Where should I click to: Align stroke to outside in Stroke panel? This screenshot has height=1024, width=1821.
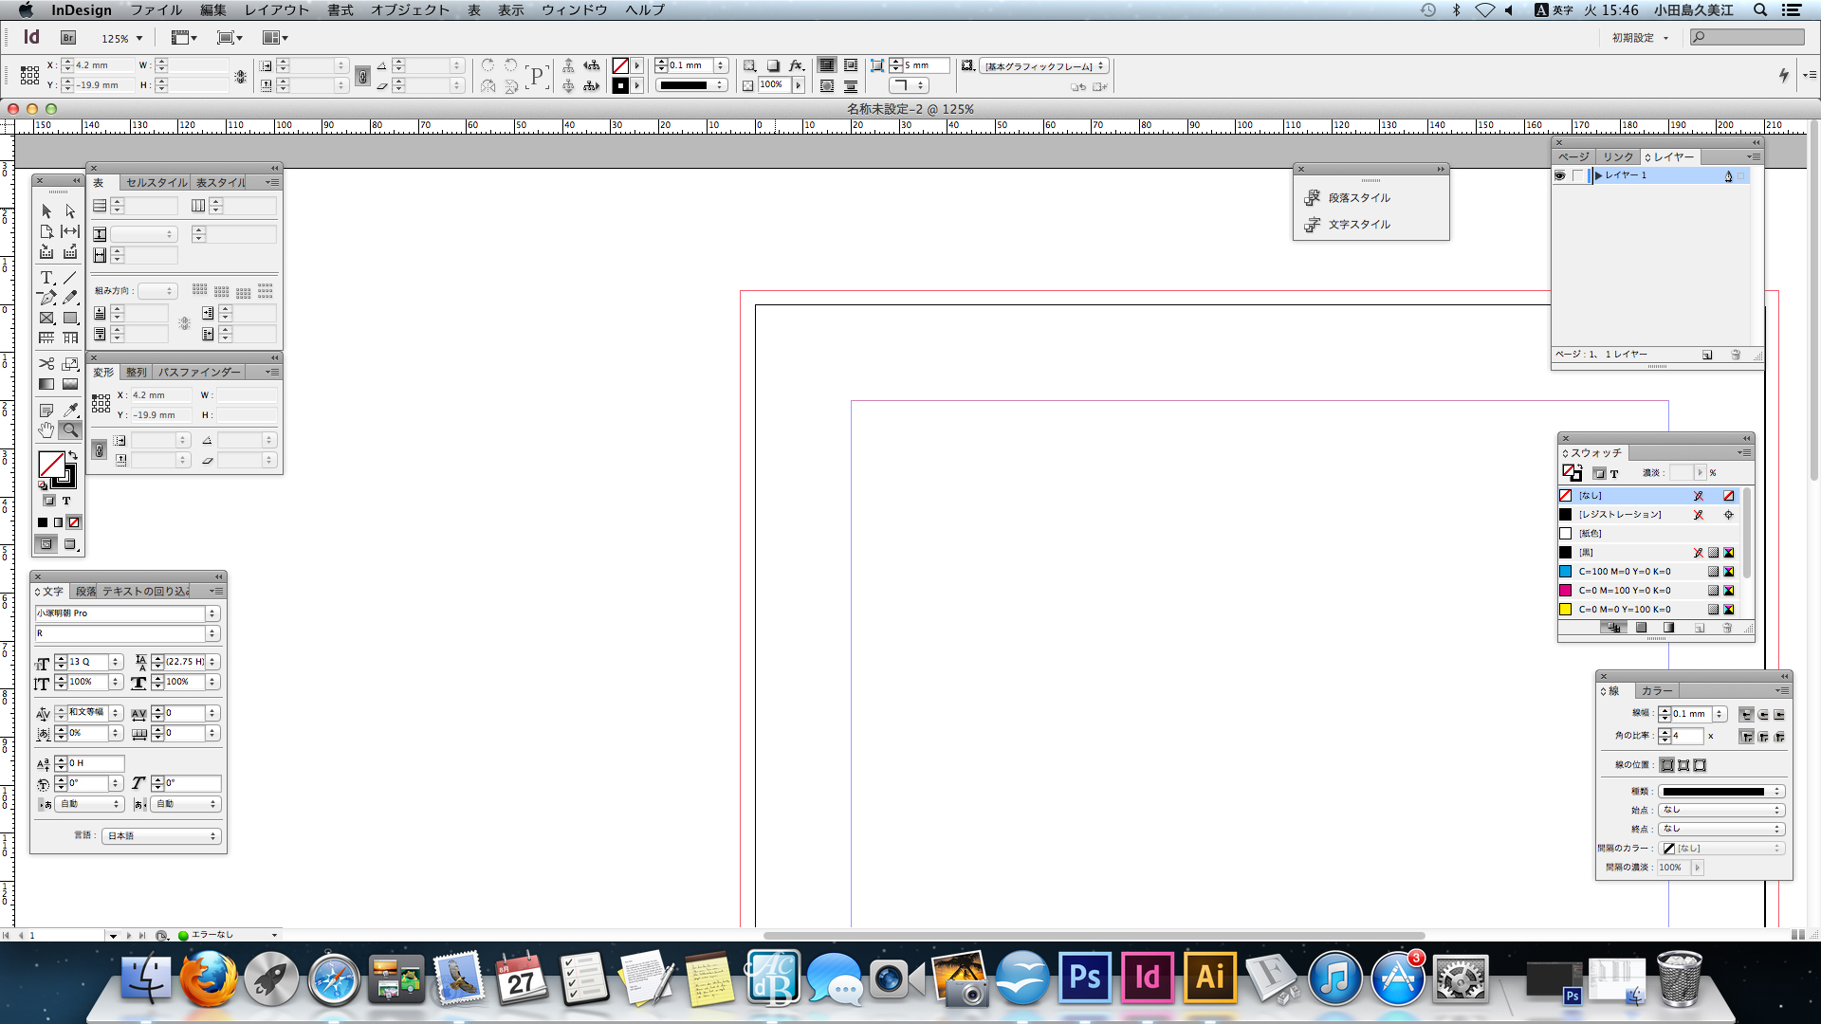click(1700, 765)
